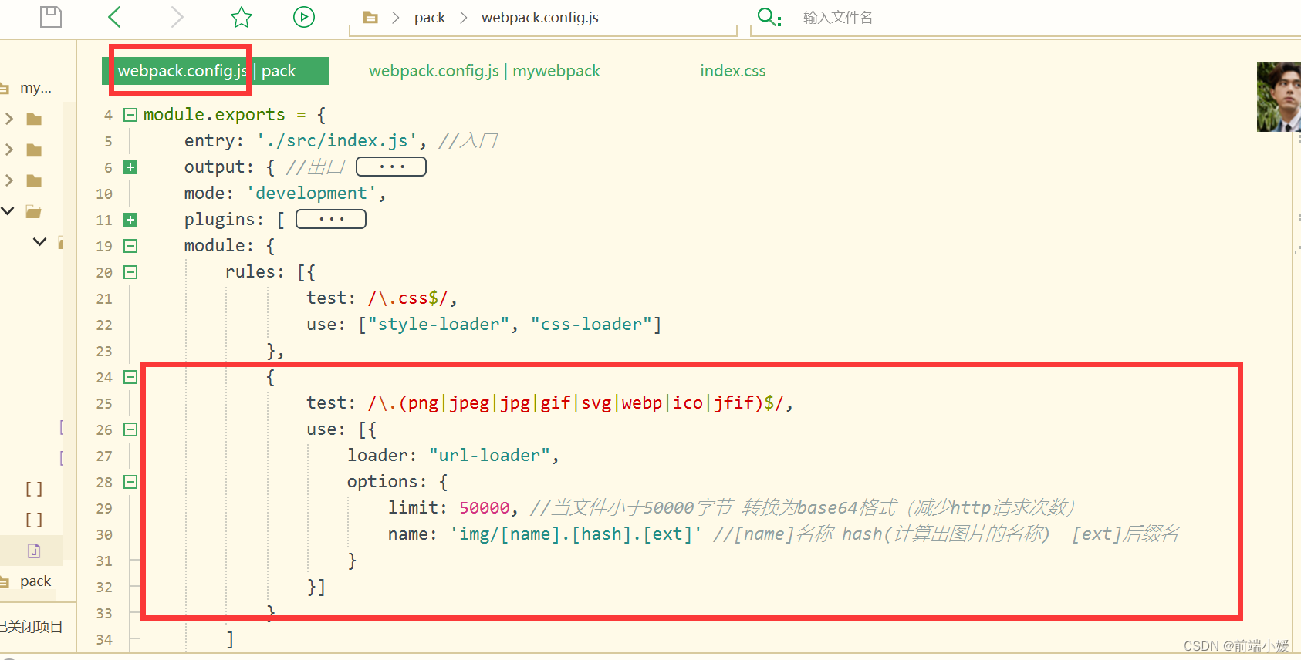The image size is (1301, 660).
Task: Click the "css-loader" string on line 22
Action: coord(592,325)
